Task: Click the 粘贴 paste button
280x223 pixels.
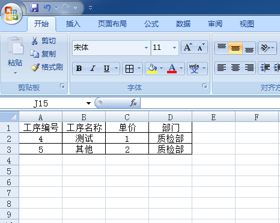Action: [x=15, y=55]
